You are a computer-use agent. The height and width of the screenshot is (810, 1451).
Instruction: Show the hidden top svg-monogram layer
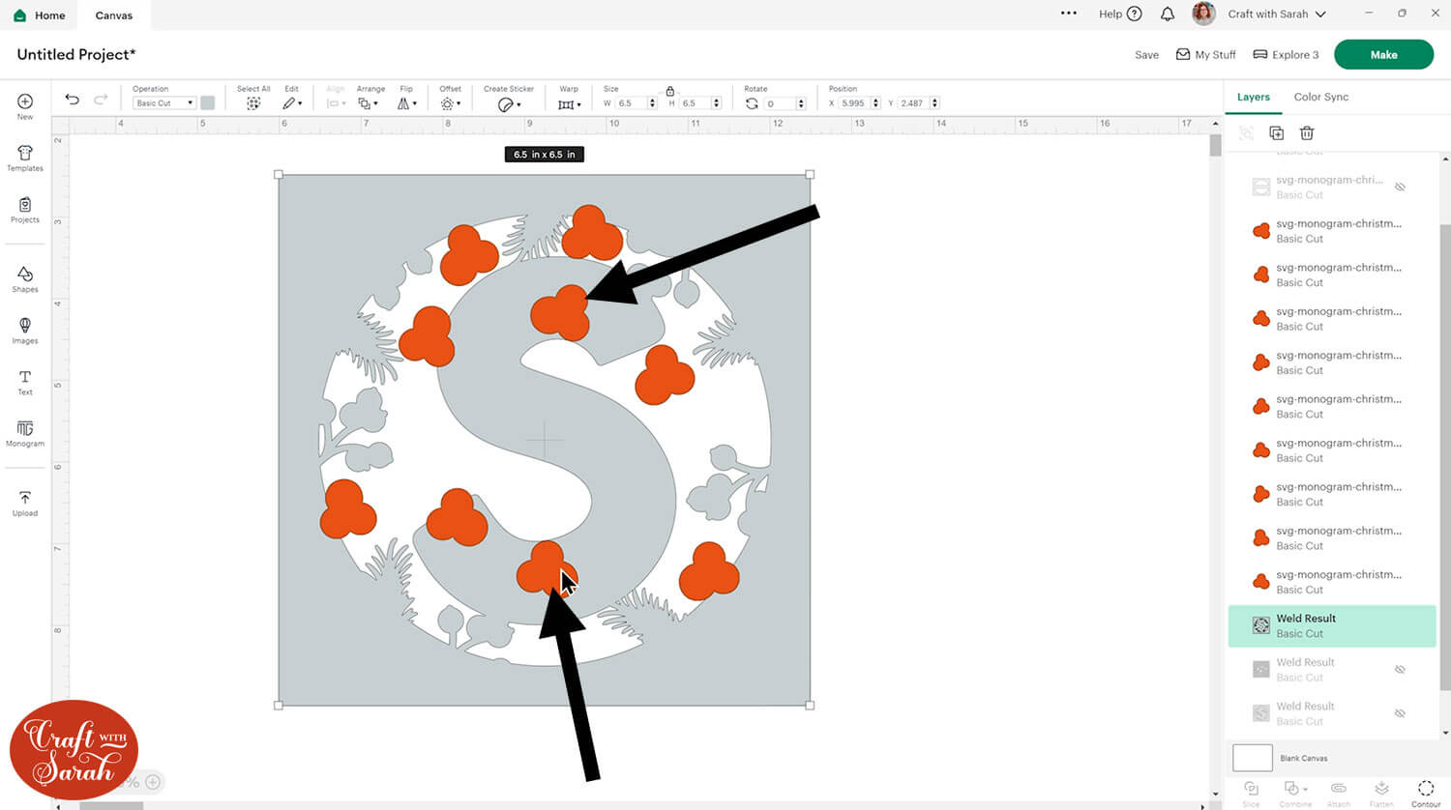(x=1400, y=187)
